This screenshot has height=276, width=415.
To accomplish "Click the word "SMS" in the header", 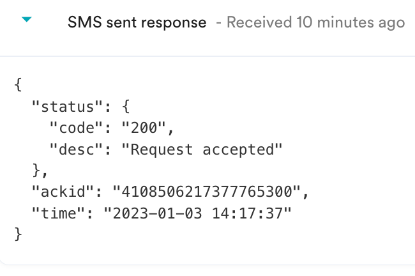I will [x=81, y=23].
